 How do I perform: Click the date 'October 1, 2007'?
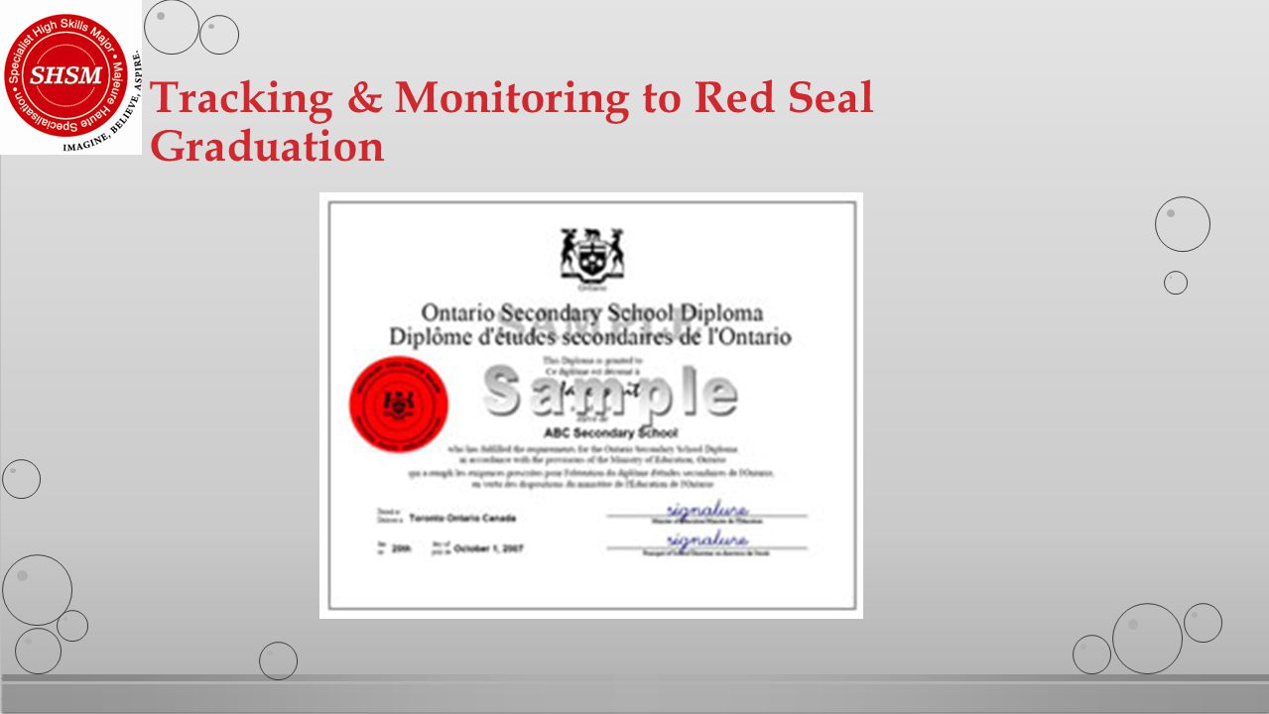[x=488, y=548]
